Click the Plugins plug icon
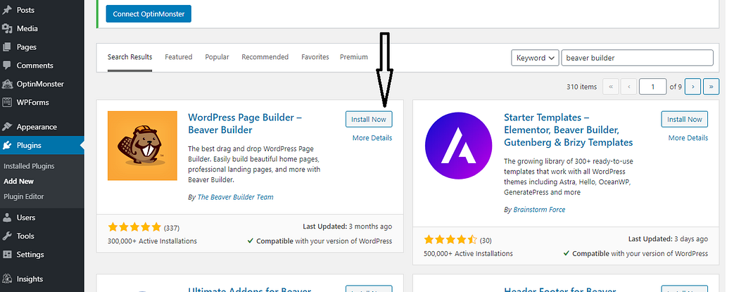Image resolution: width=739 pixels, height=292 pixels. 7,145
